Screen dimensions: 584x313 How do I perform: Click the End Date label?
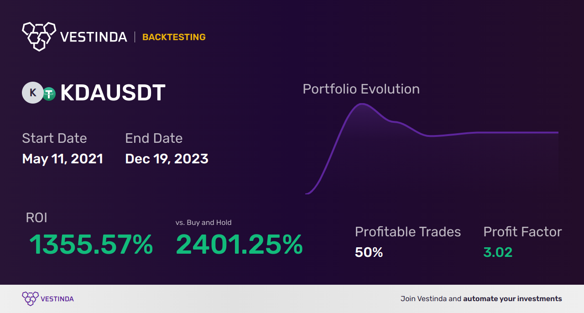[x=154, y=138]
